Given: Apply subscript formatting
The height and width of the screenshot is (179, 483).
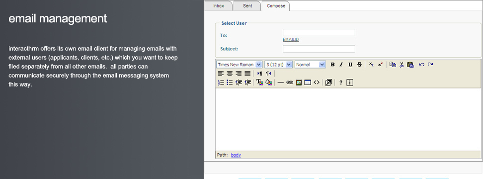Looking at the screenshot, I should pos(372,65).
